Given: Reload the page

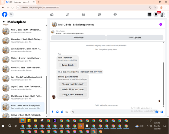Looking at the screenshot, I should (x=13, y=7).
